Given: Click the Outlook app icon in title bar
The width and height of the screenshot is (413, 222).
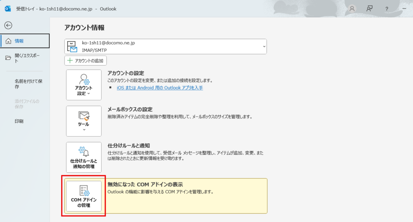Looking at the screenshot, I should coord(7,8).
